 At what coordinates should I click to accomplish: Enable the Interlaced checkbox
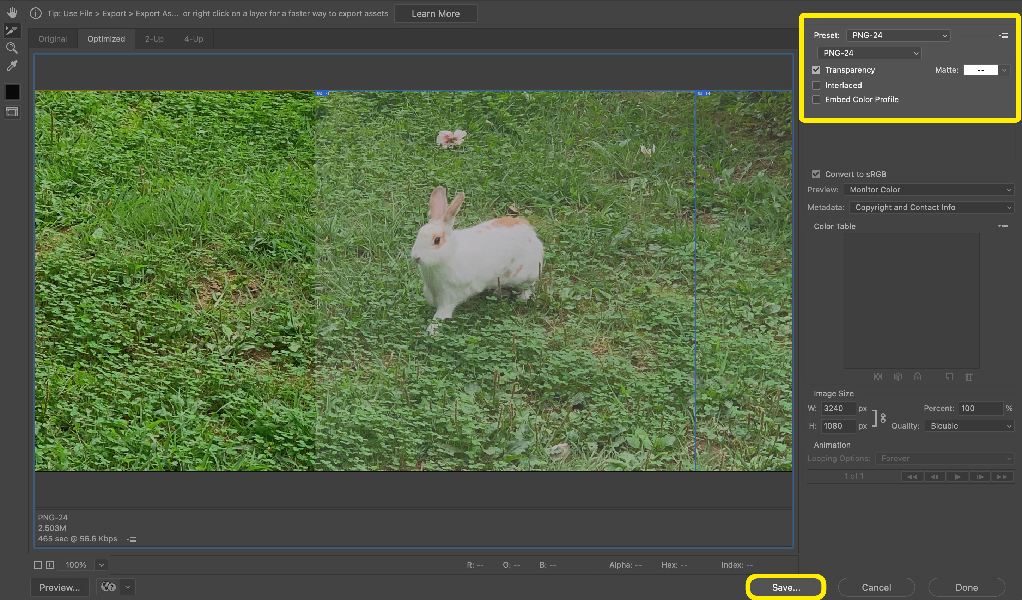(x=816, y=85)
